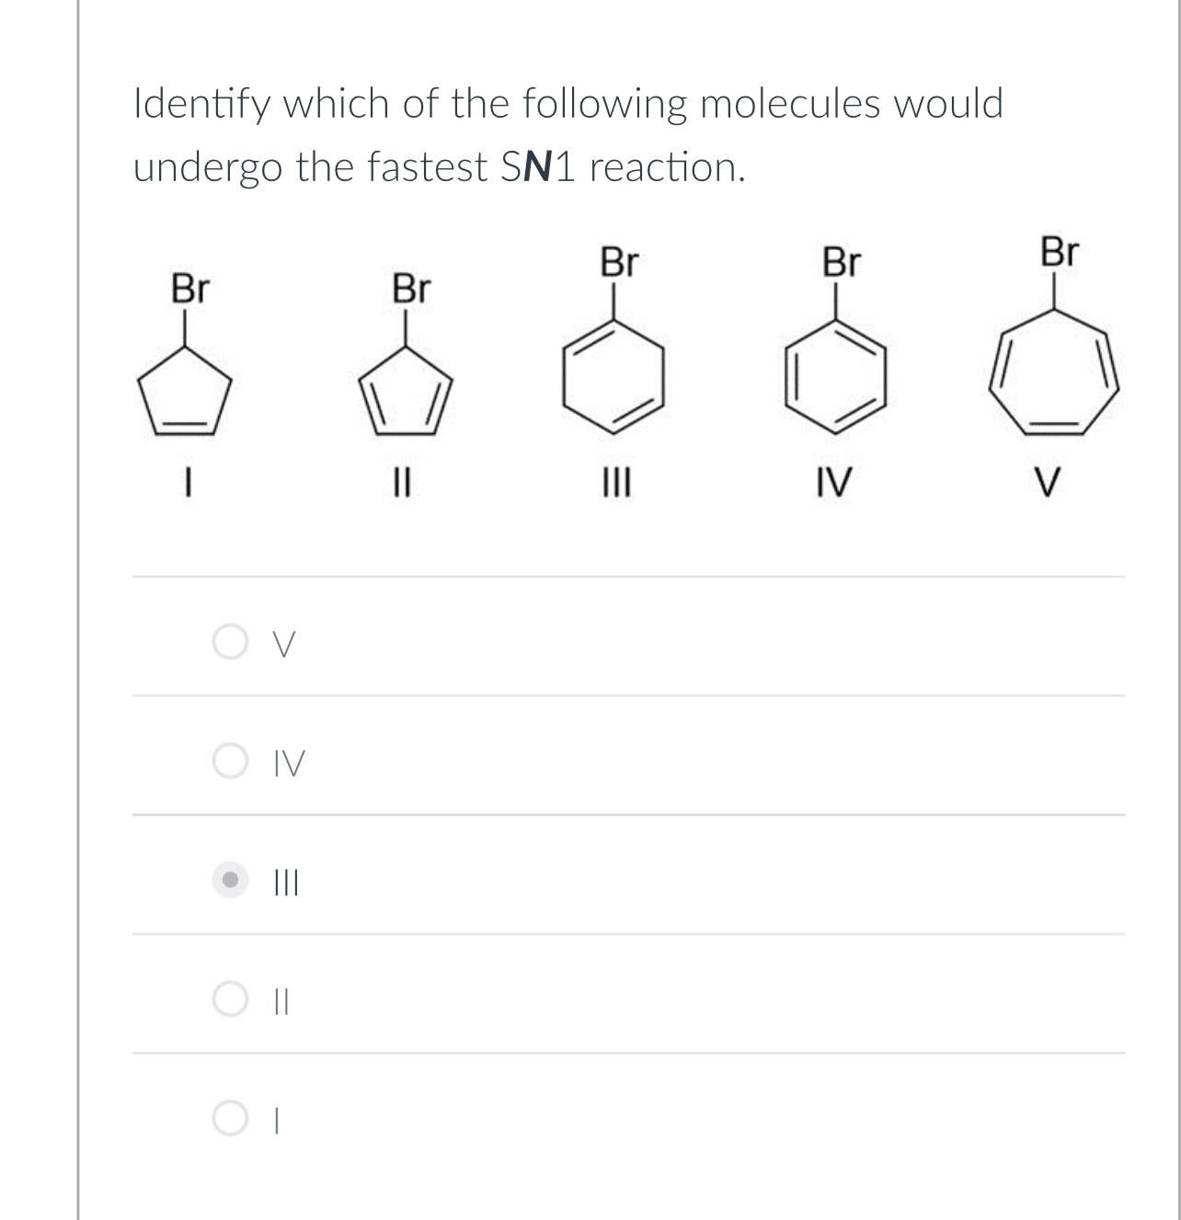
Task: Click the Br label above the seven-membered ring
Action: (x=1060, y=251)
